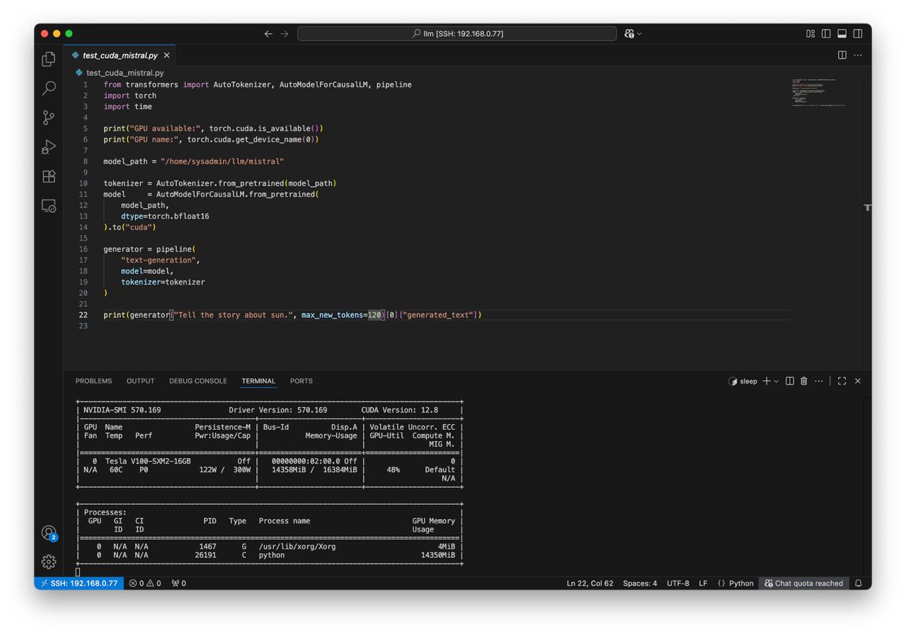Toggle the primary side bar
The height and width of the screenshot is (635, 906).
tap(826, 33)
